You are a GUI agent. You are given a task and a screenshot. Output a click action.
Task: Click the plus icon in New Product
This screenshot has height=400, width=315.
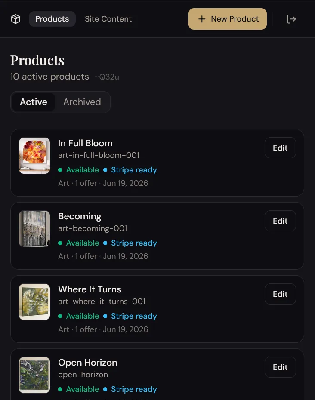click(202, 19)
